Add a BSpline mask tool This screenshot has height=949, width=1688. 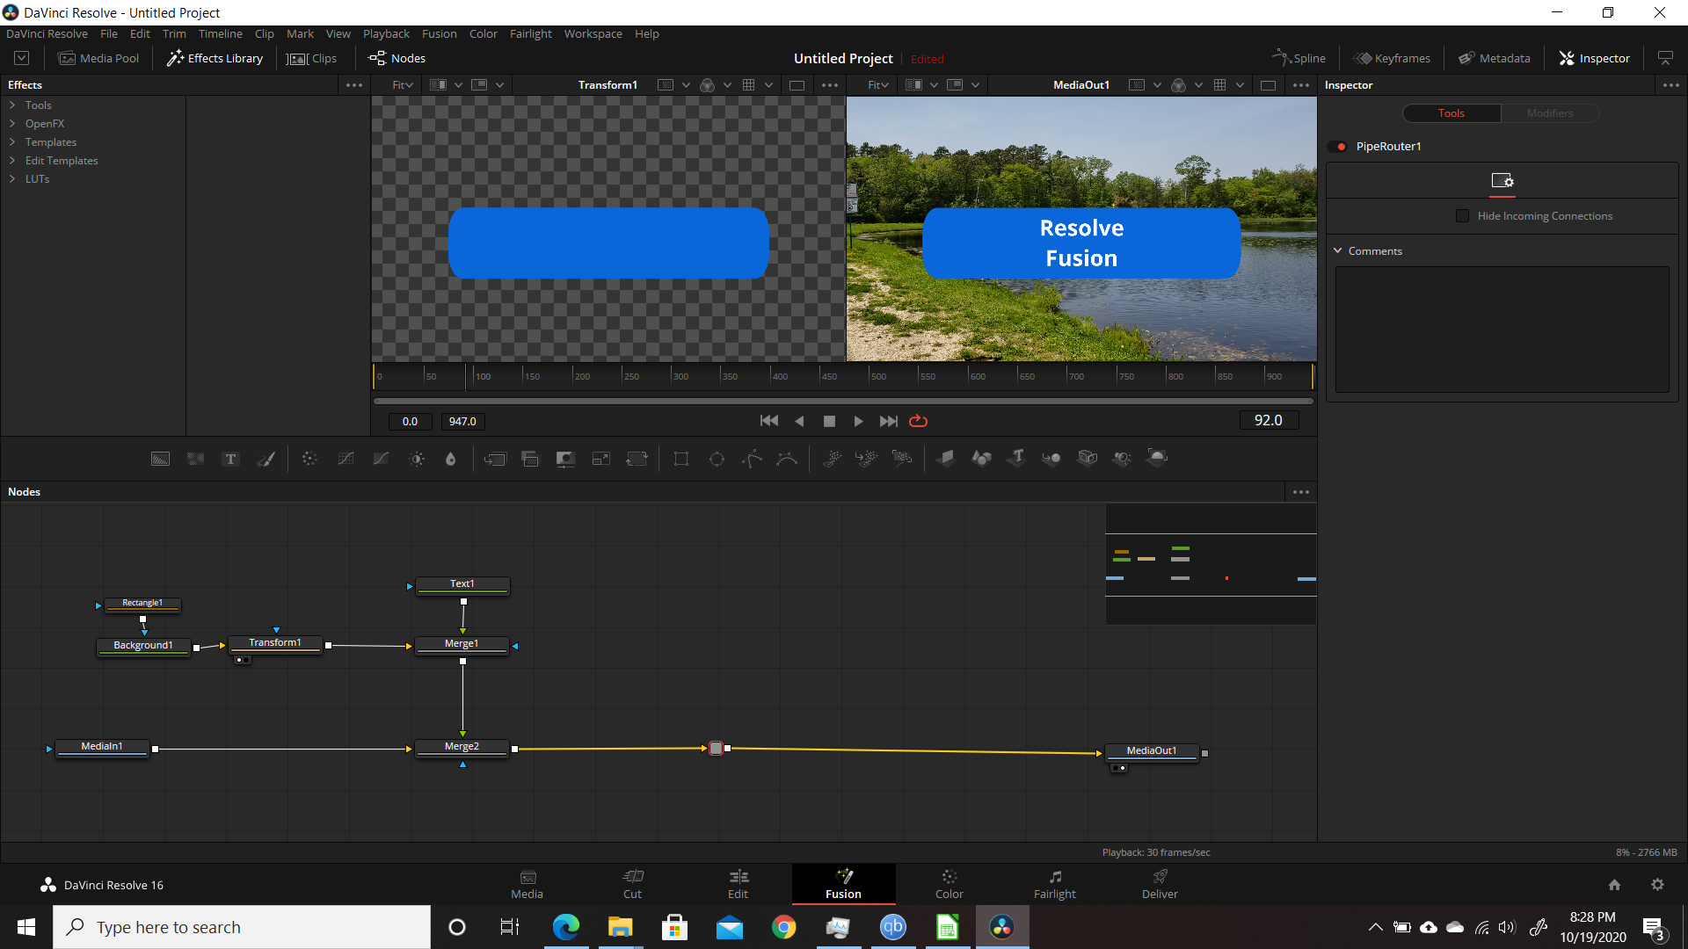point(787,459)
